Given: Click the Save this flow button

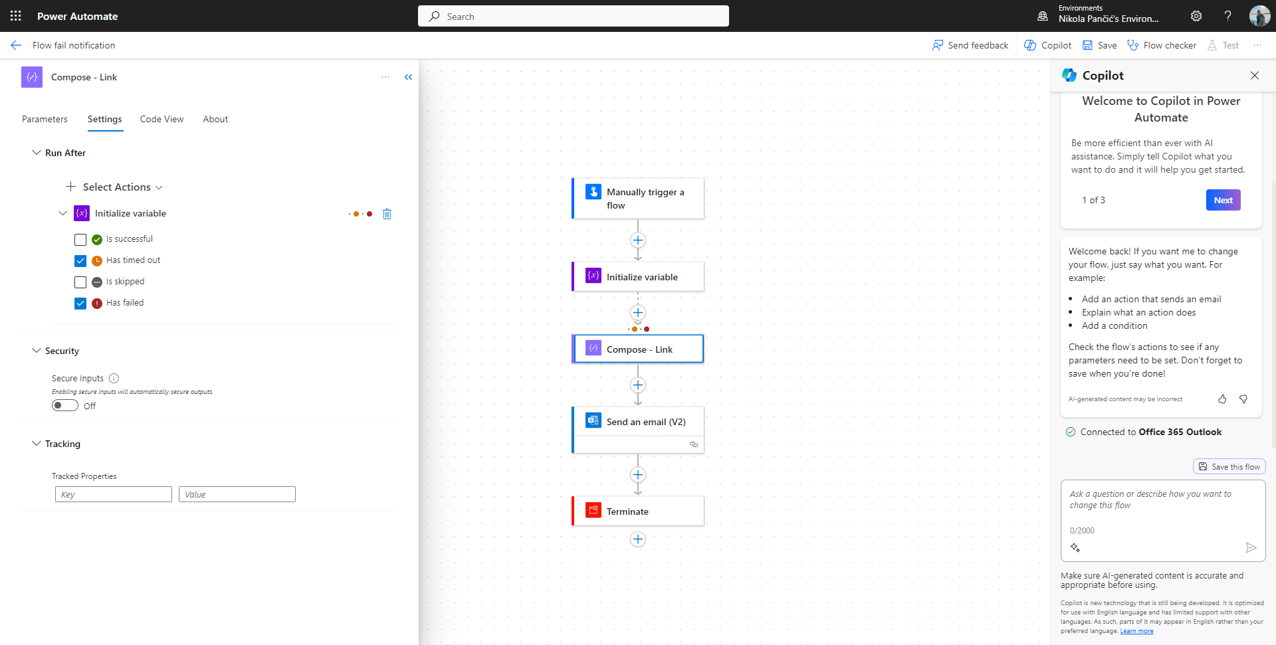Looking at the screenshot, I should tap(1229, 466).
